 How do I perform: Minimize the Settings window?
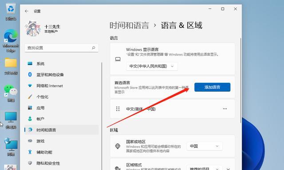point(210,9)
